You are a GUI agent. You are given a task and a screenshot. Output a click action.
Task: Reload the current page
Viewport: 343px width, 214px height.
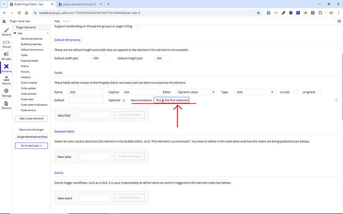click(x=19, y=13)
